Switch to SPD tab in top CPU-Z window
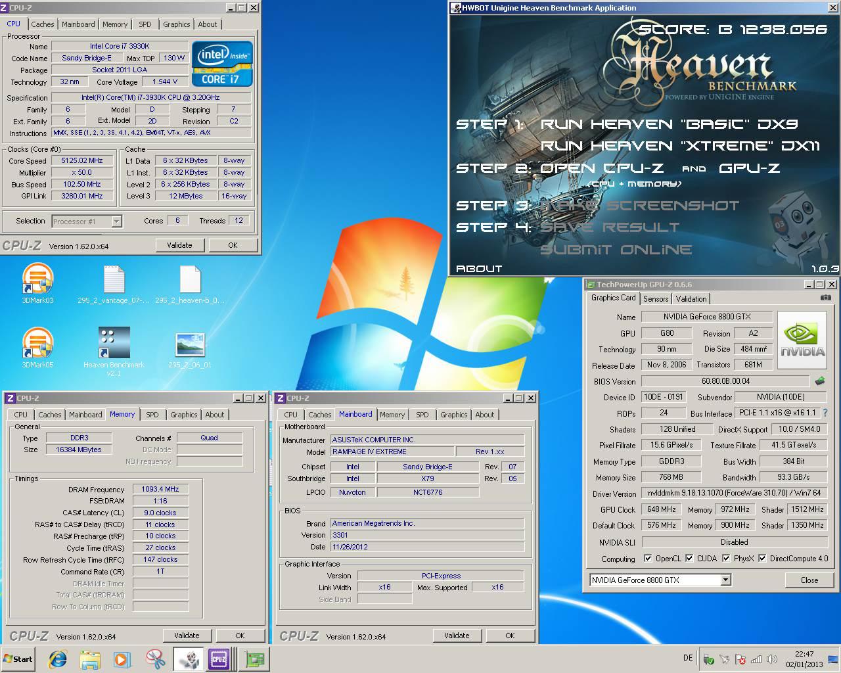841x673 pixels. click(145, 24)
